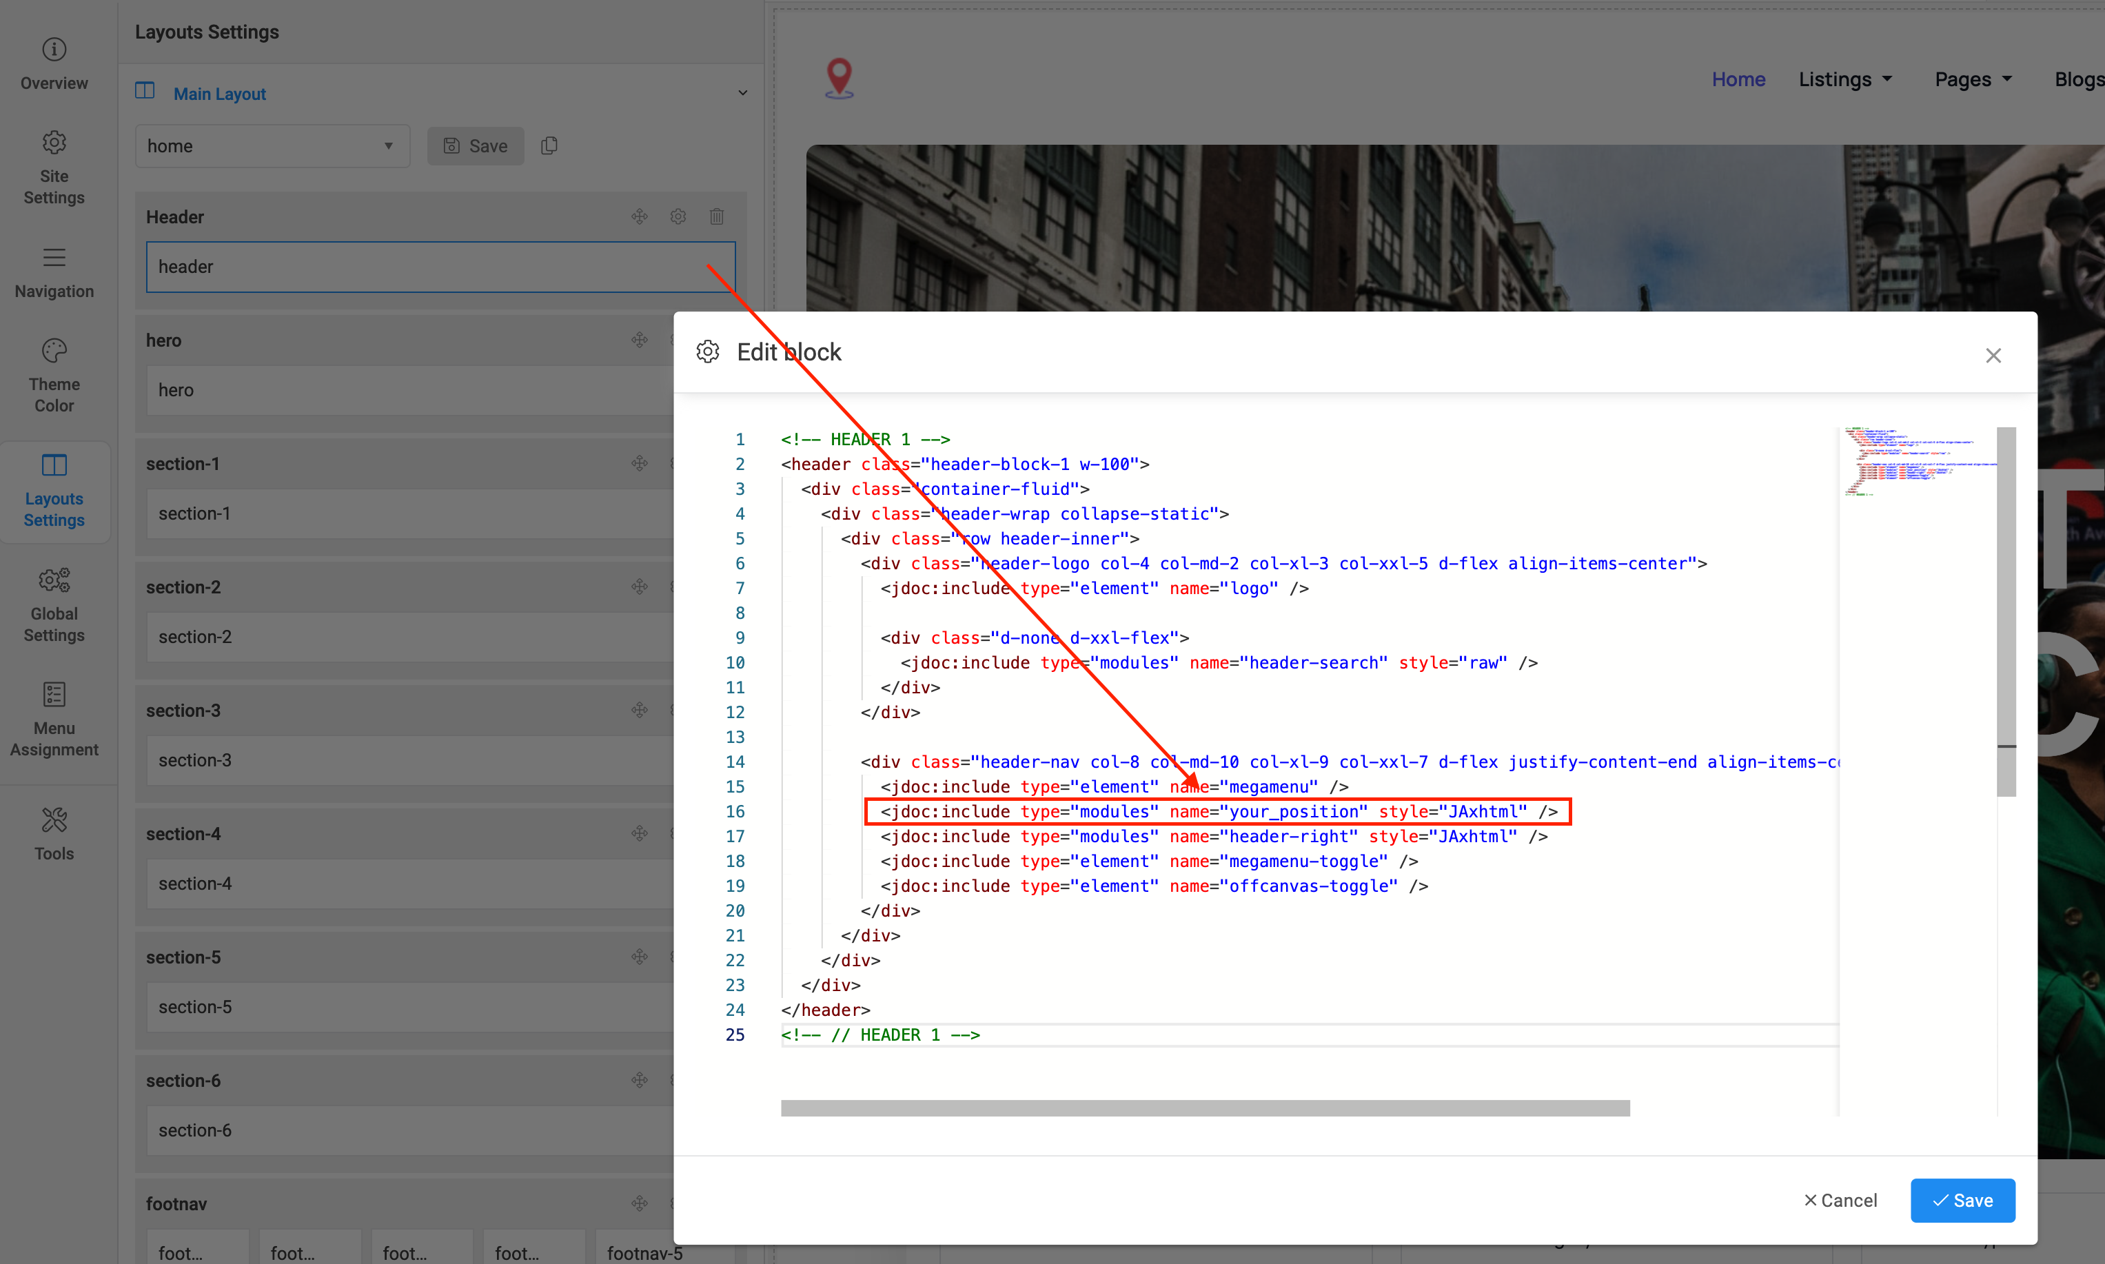Open Global Settings gears icon
The height and width of the screenshot is (1264, 2105).
54,580
